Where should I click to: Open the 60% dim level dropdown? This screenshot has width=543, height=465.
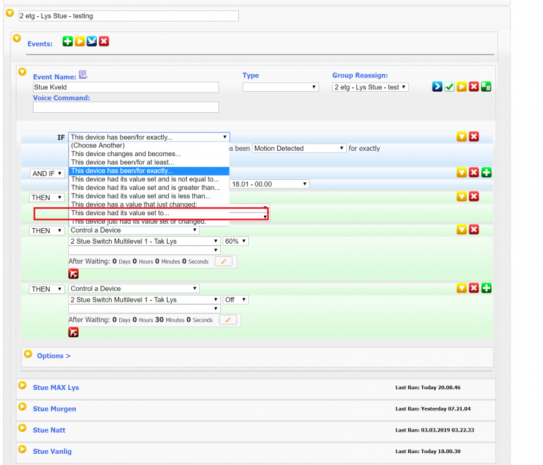tap(235, 241)
